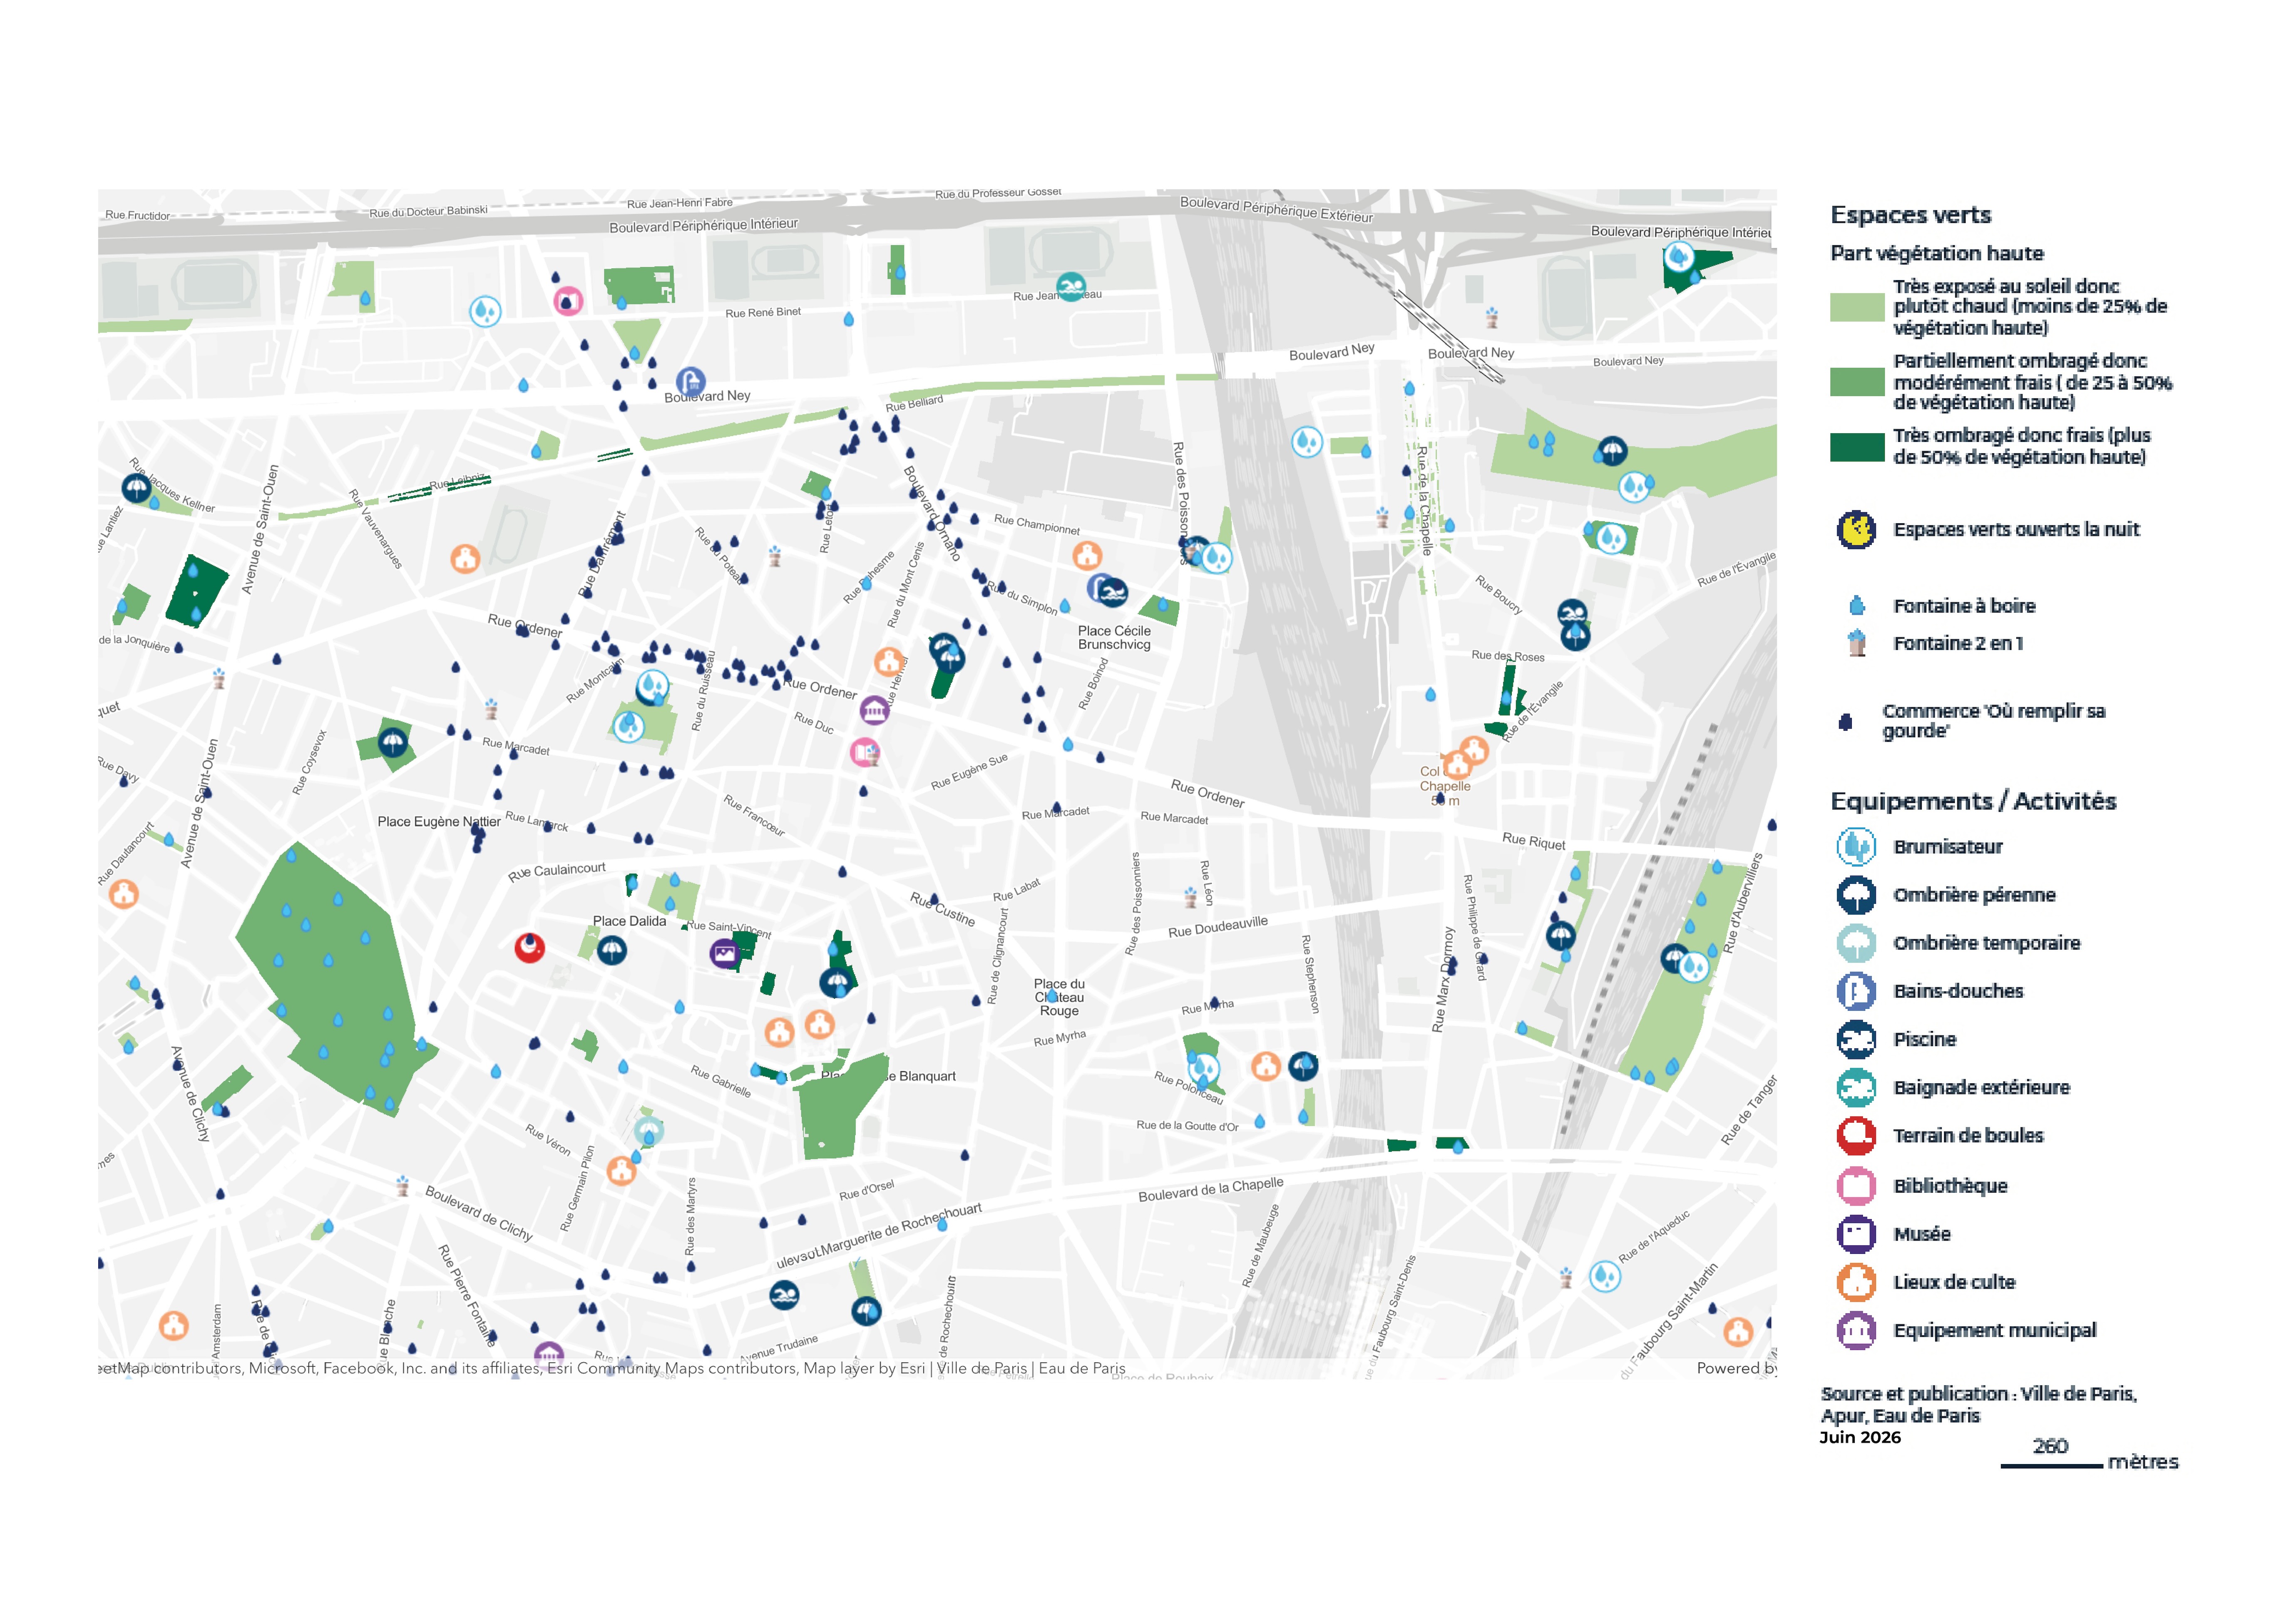Select the municipal facility marker near Rue Duc
Screen dimensions: 2296x1623
click(x=874, y=711)
